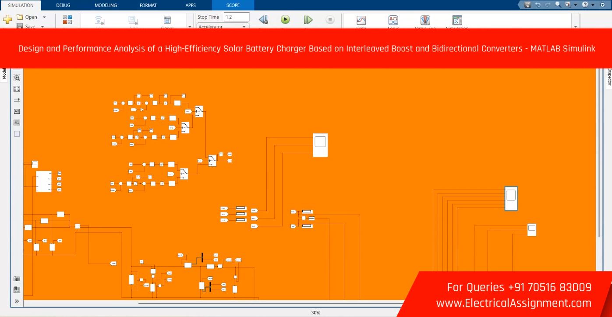Click the Stop Time input field

(x=236, y=17)
